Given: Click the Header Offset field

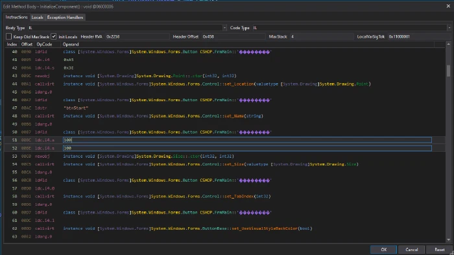Looking at the screenshot, I should click(x=233, y=36).
